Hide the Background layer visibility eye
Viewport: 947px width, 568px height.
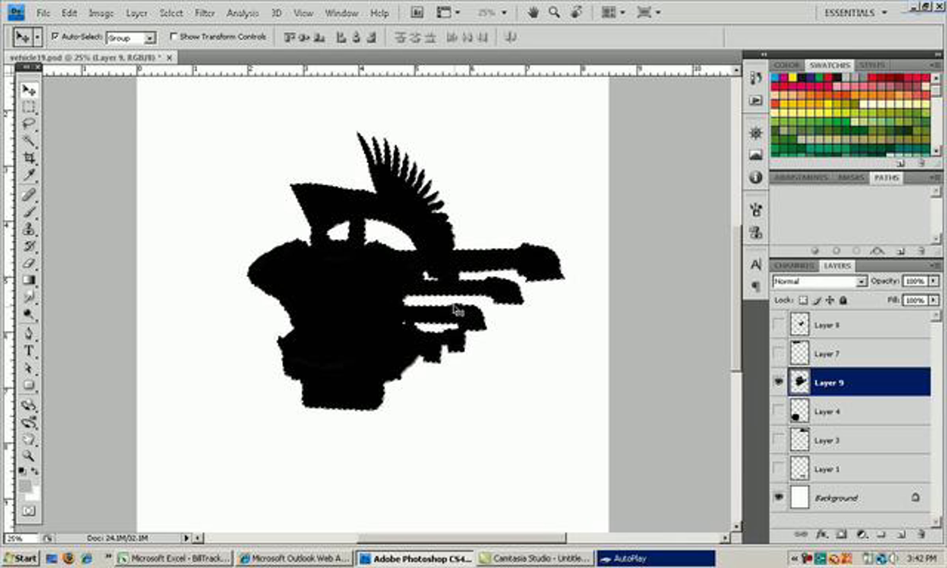click(779, 497)
